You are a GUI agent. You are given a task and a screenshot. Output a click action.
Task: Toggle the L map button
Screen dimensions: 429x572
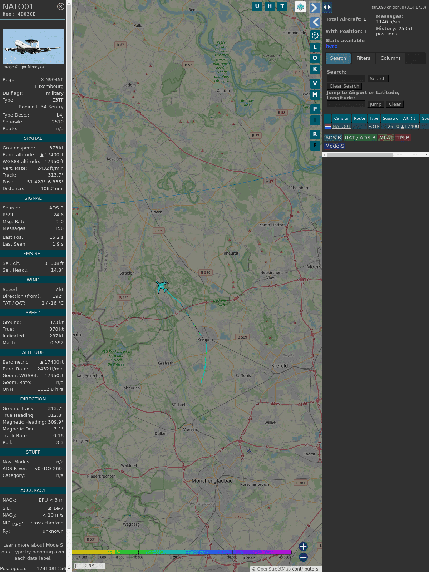315,47
